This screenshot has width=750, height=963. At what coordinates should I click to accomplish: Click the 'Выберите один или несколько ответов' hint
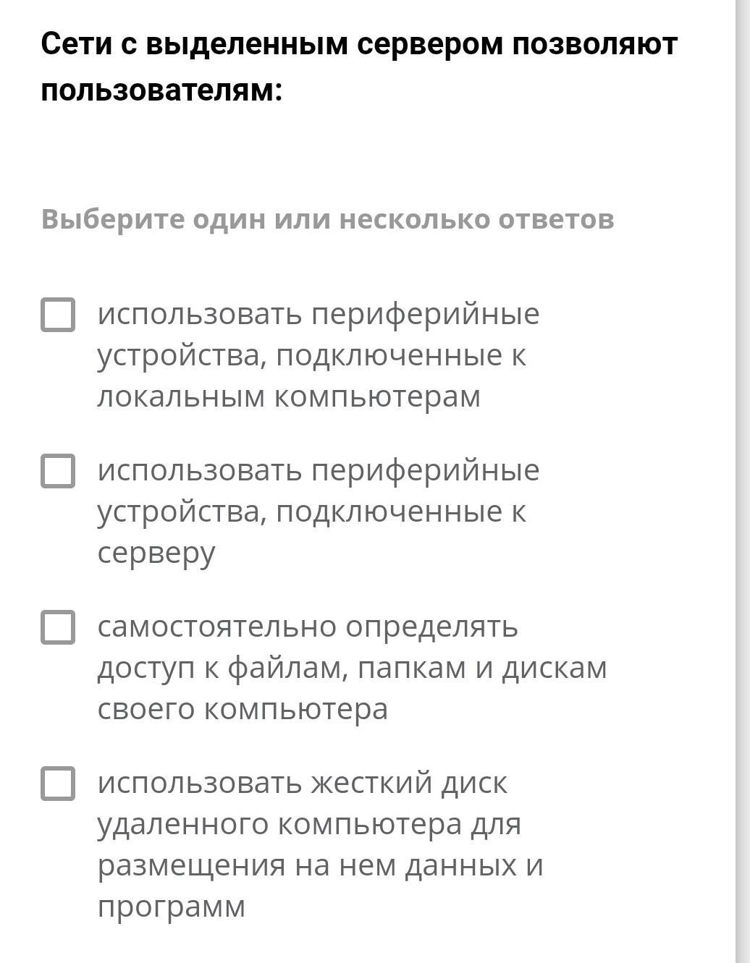(x=327, y=219)
